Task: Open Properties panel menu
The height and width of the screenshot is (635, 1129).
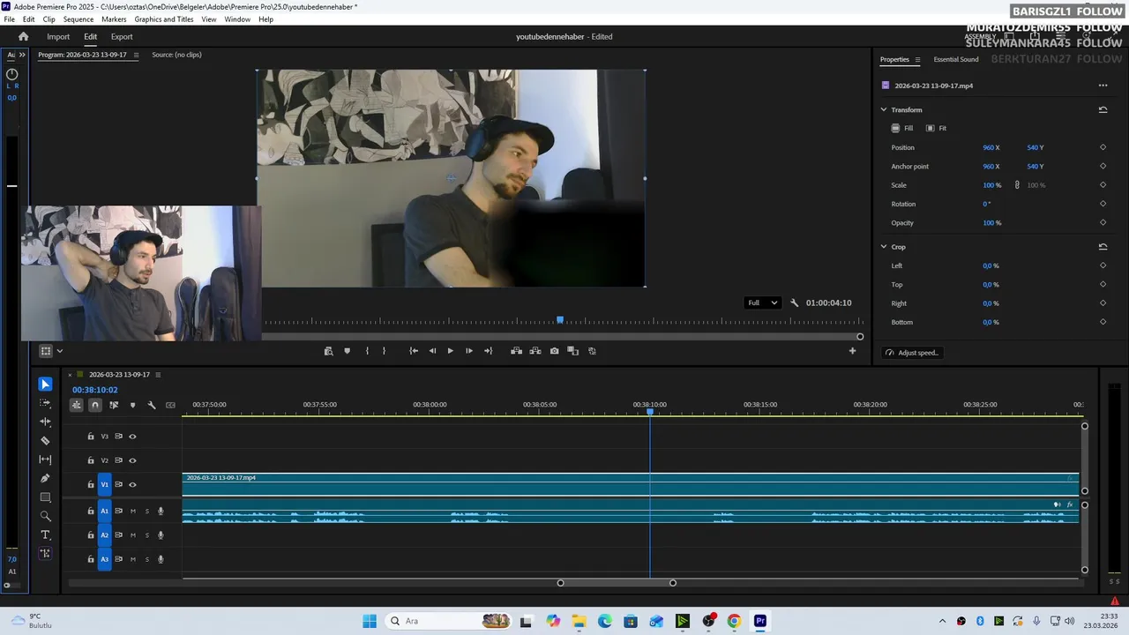Action: (x=917, y=60)
